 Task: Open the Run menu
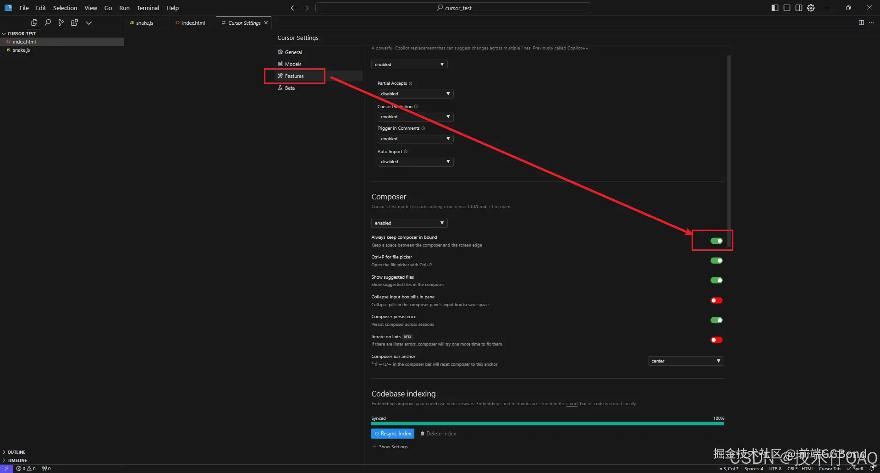124,8
